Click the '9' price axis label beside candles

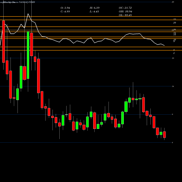[x=173, y=114]
